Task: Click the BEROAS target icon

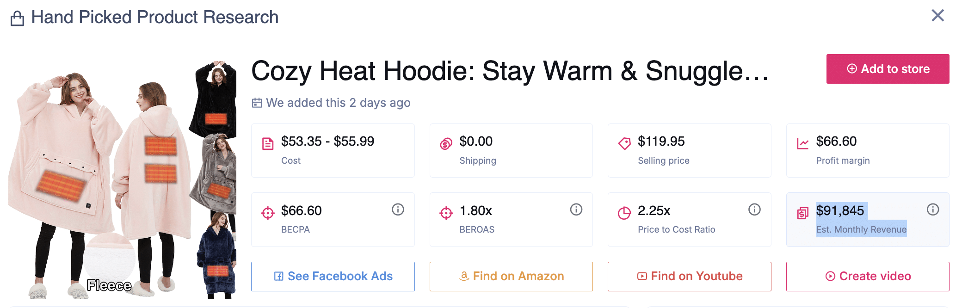Action: pos(446,213)
